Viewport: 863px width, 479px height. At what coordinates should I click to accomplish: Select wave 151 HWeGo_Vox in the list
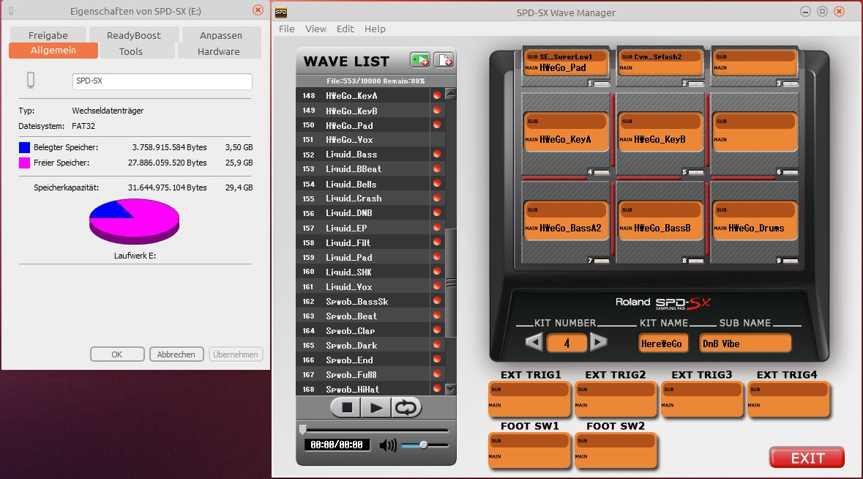click(370, 140)
